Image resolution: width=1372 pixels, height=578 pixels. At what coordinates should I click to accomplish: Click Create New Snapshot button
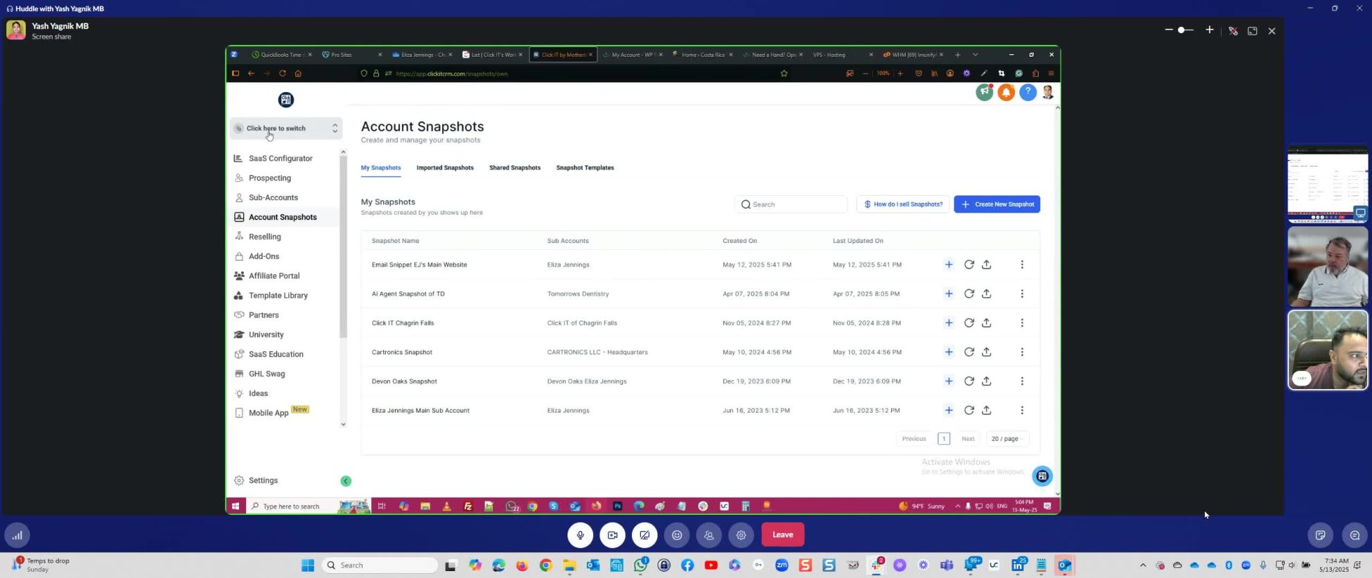(997, 204)
